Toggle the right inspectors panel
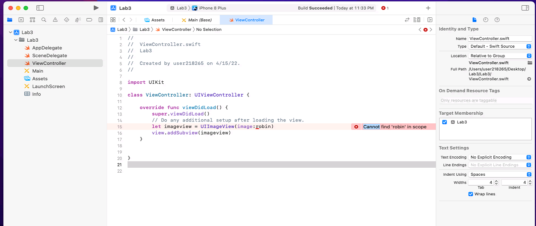This screenshot has width=536, height=226. [x=525, y=8]
